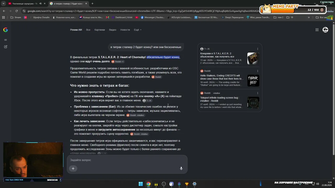This screenshot has width=335, height=188.
Task: Open the 'Wise, ранее Transfe...' bookmark
Action: 258,17
